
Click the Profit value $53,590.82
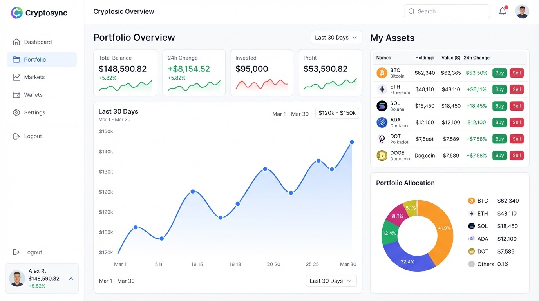point(326,69)
